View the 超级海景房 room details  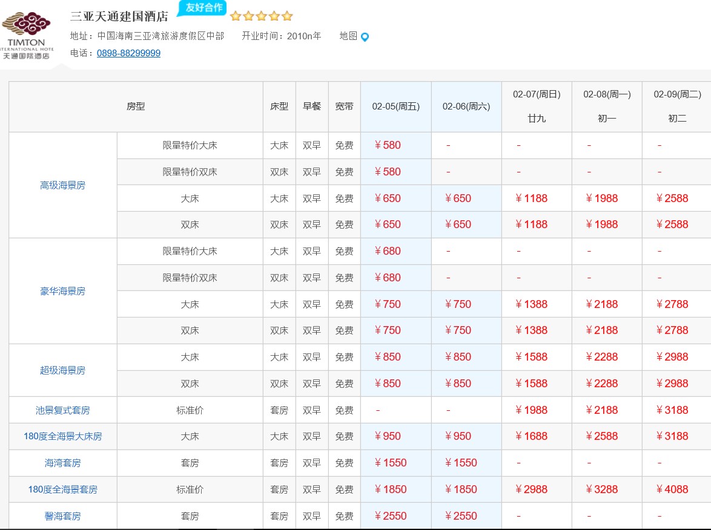click(62, 370)
